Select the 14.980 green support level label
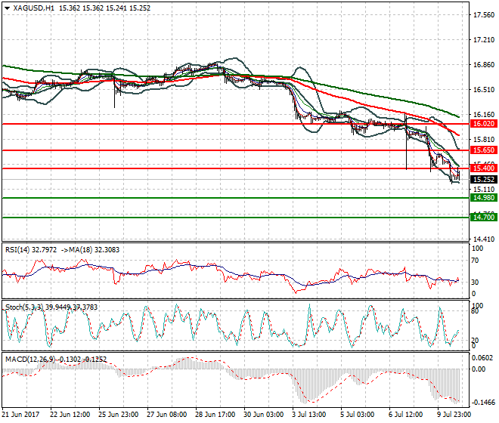This screenshot has width=499, height=423. [x=484, y=198]
